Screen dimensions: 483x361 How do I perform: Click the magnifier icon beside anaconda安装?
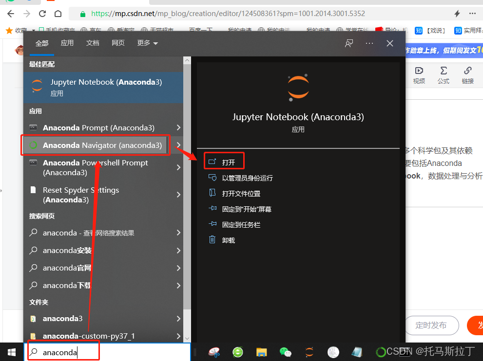pyautogui.click(x=33, y=250)
